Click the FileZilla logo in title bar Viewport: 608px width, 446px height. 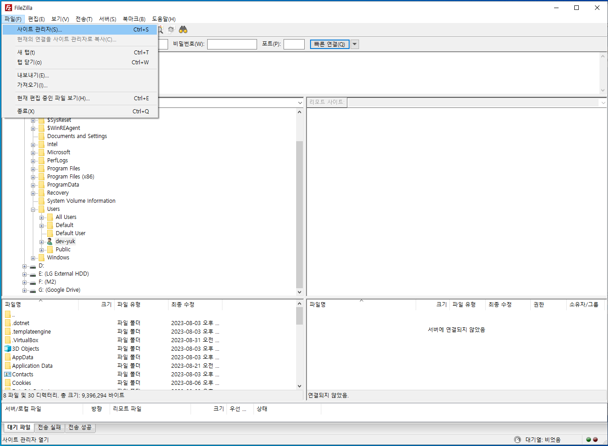tap(8, 8)
